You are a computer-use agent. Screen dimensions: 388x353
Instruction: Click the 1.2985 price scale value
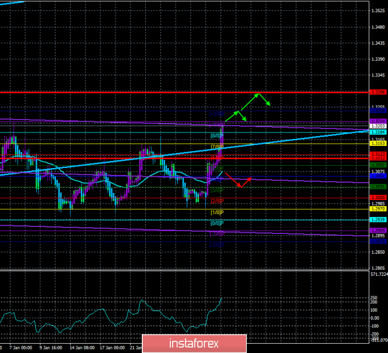tap(378, 204)
